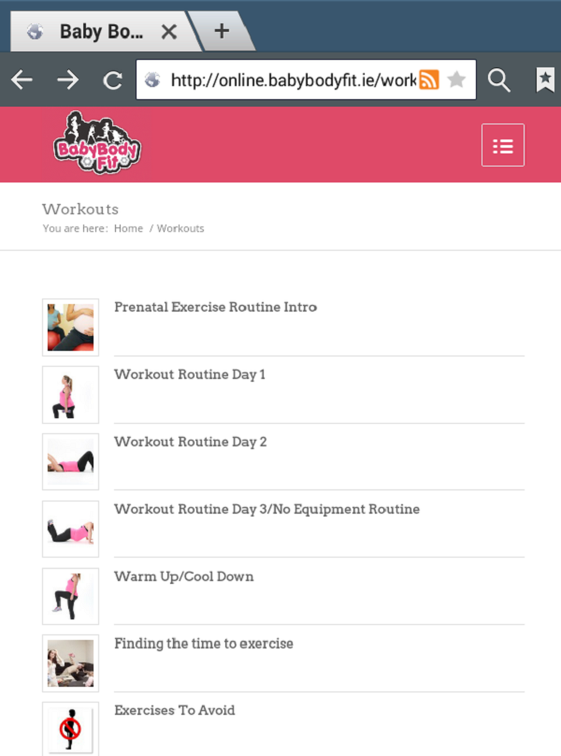Click the browser forward arrow
Viewport: 561px width, 756px height.
click(x=67, y=80)
